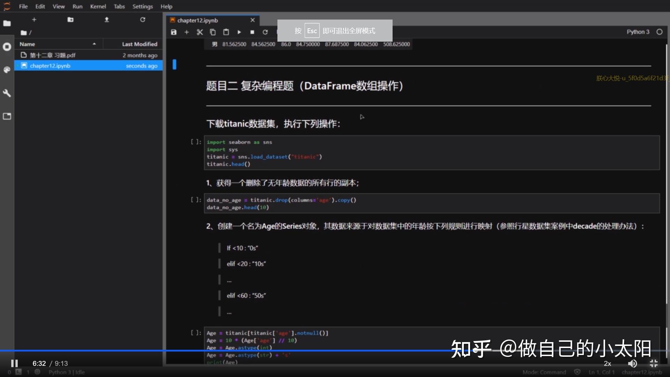Restart the kernel via toolbar icon
Viewport: 670px width, 377px height.
pos(266,32)
